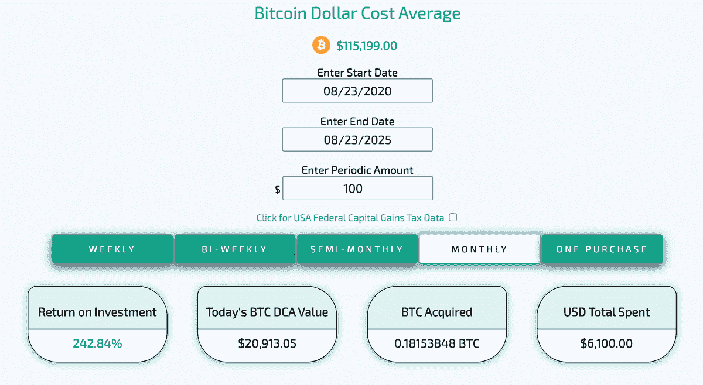
Task: Click the orange Bitcoin logo icon
Action: tap(322, 45)
